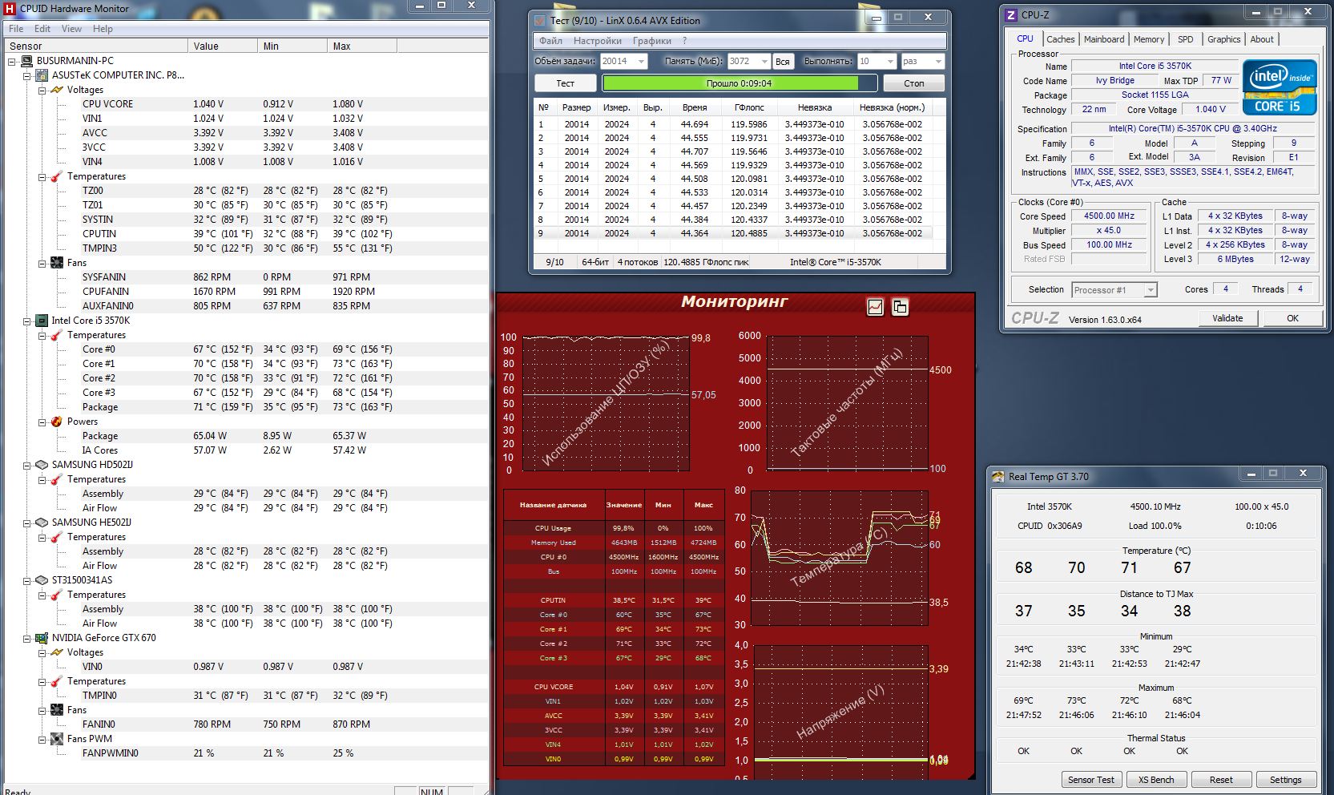1334x795 pixels.
Task: Click the detach window icon in Мониторинг panel
Action: coord(900,307)
